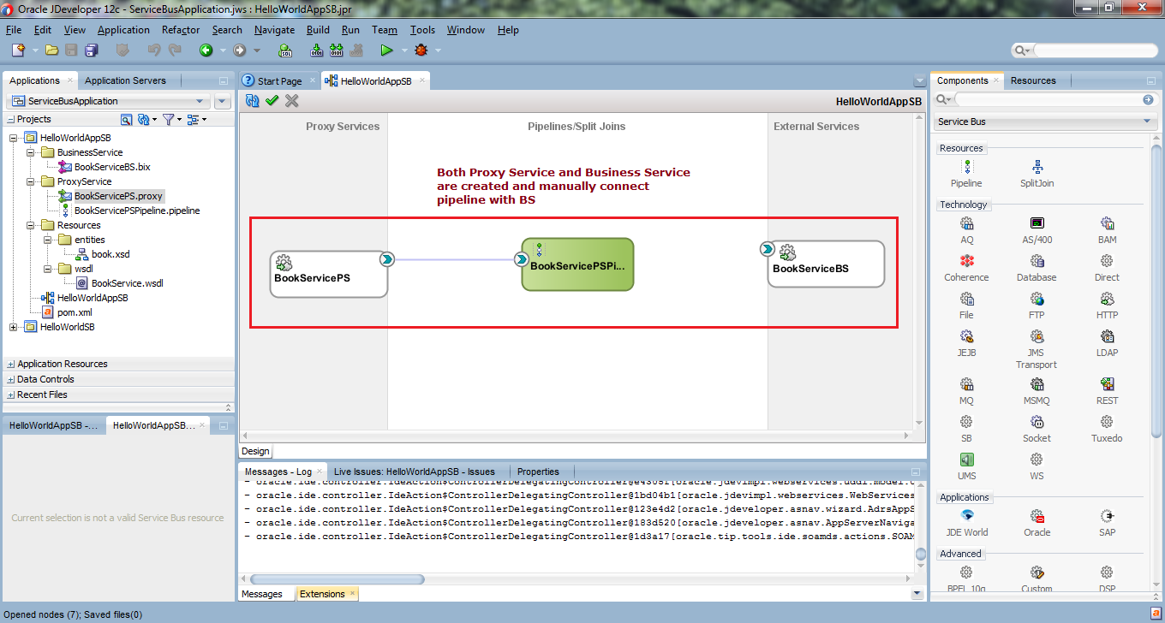Open the Properties tab
This screenshot has height=623, width=1165.
[538, 472]
